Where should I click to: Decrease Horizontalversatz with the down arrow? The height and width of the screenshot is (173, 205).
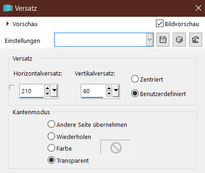click(47, 94)
